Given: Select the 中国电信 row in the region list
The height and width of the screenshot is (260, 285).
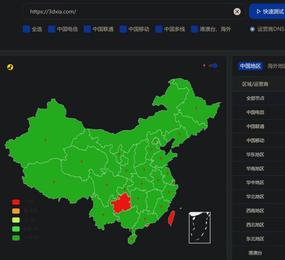Looking at the screenshot, I should click(258, 112).
